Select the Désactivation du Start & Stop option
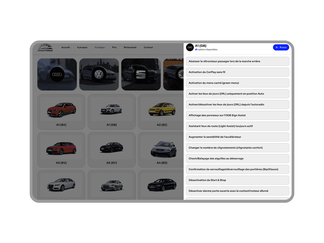 [x=238, y=180]
